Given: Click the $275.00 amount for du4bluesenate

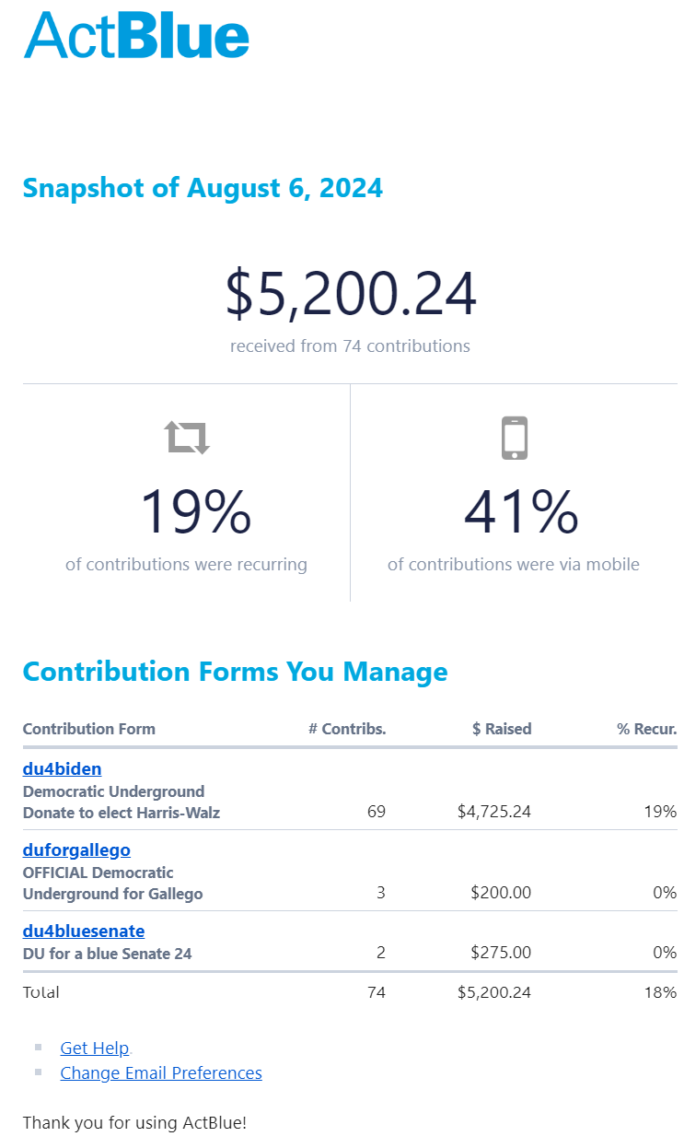Looking at the screenshot, I should coord(501,953).
